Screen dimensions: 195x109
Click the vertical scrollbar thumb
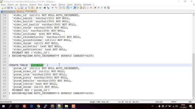[x=193, y=75]
